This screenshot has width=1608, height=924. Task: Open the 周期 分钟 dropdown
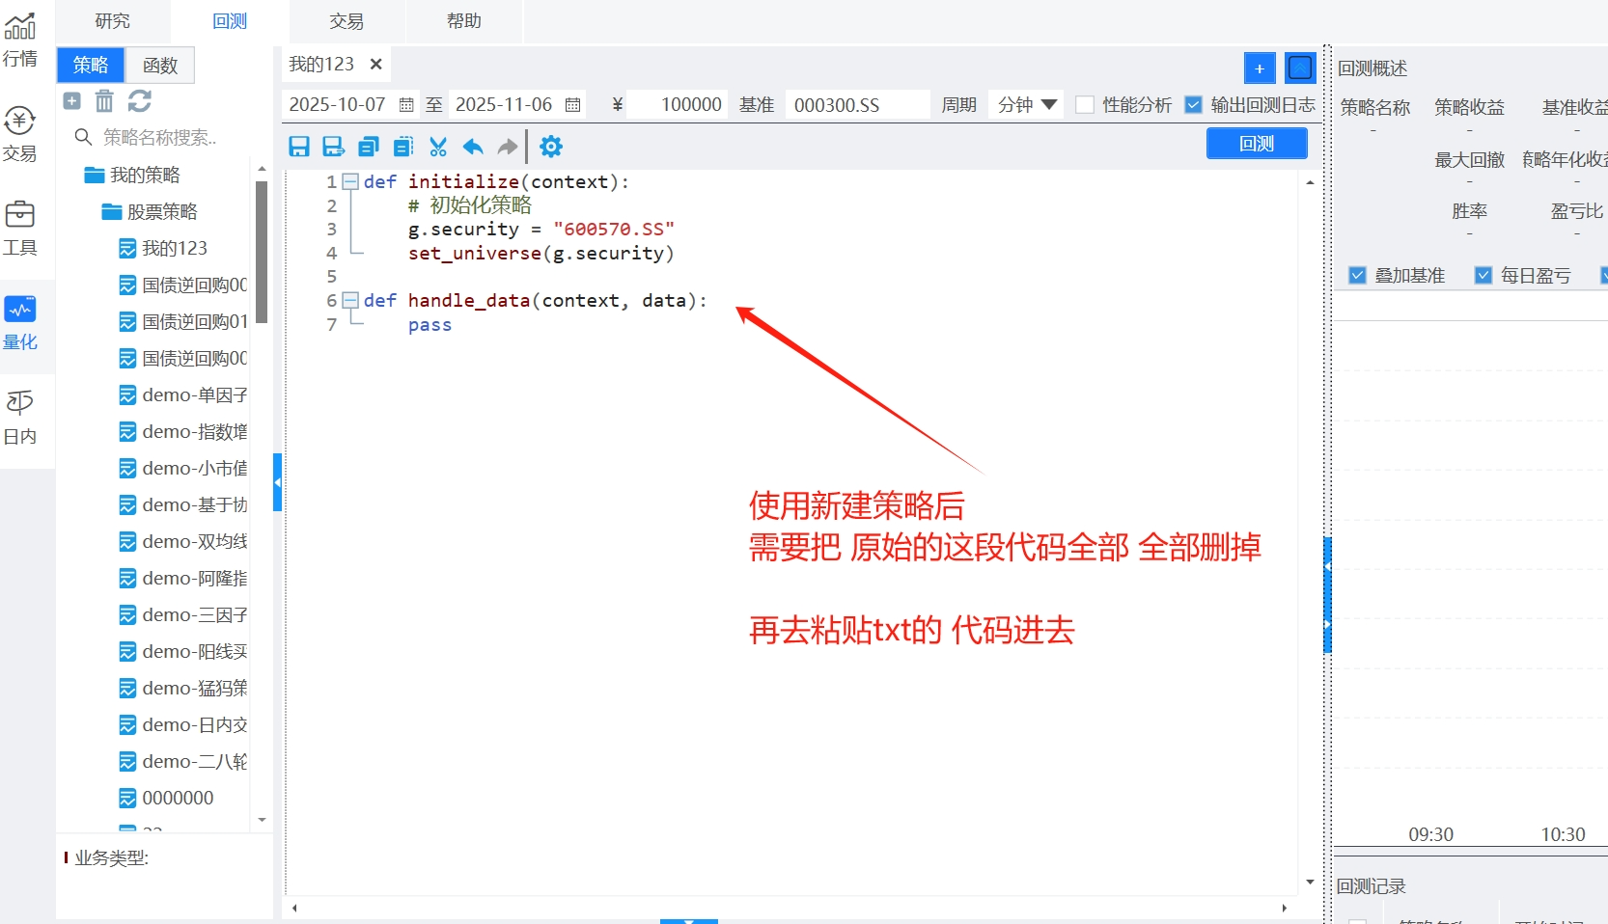(1027, 105)
